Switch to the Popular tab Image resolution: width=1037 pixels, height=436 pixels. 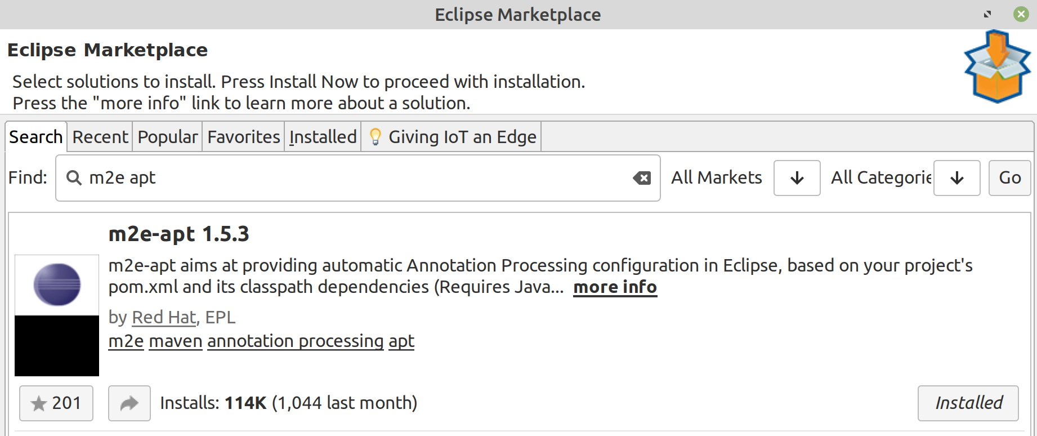tap(168, 137)
